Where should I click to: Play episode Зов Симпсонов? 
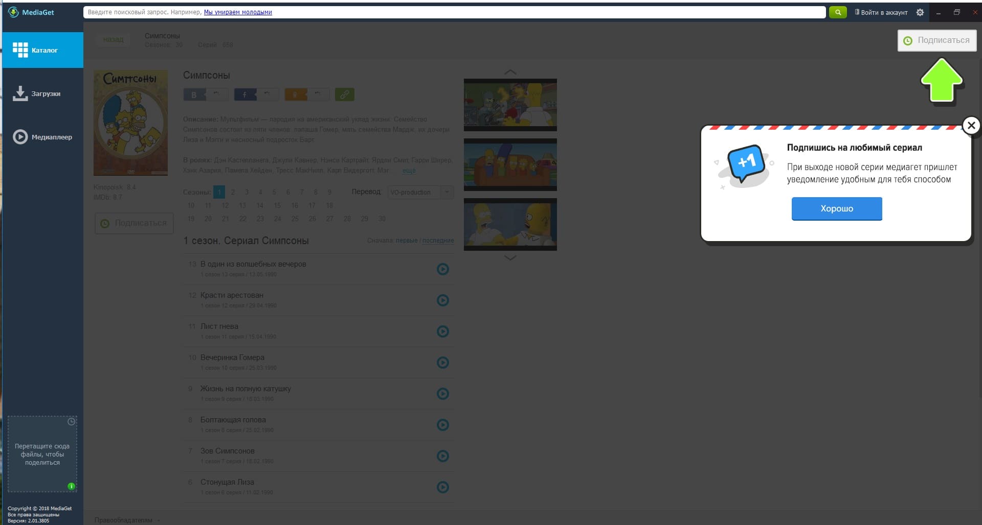point(443,456)
